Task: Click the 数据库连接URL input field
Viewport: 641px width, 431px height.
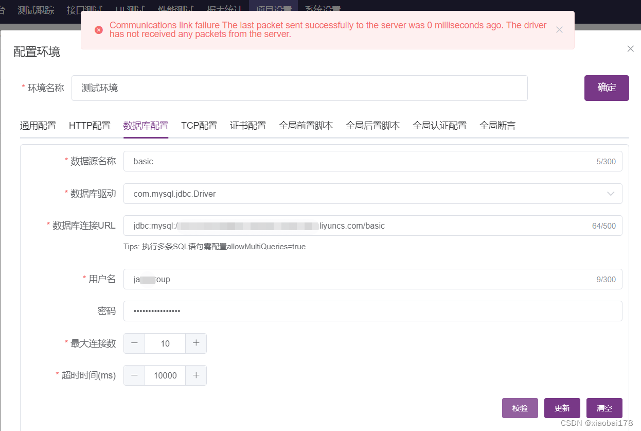Action: 373,226
